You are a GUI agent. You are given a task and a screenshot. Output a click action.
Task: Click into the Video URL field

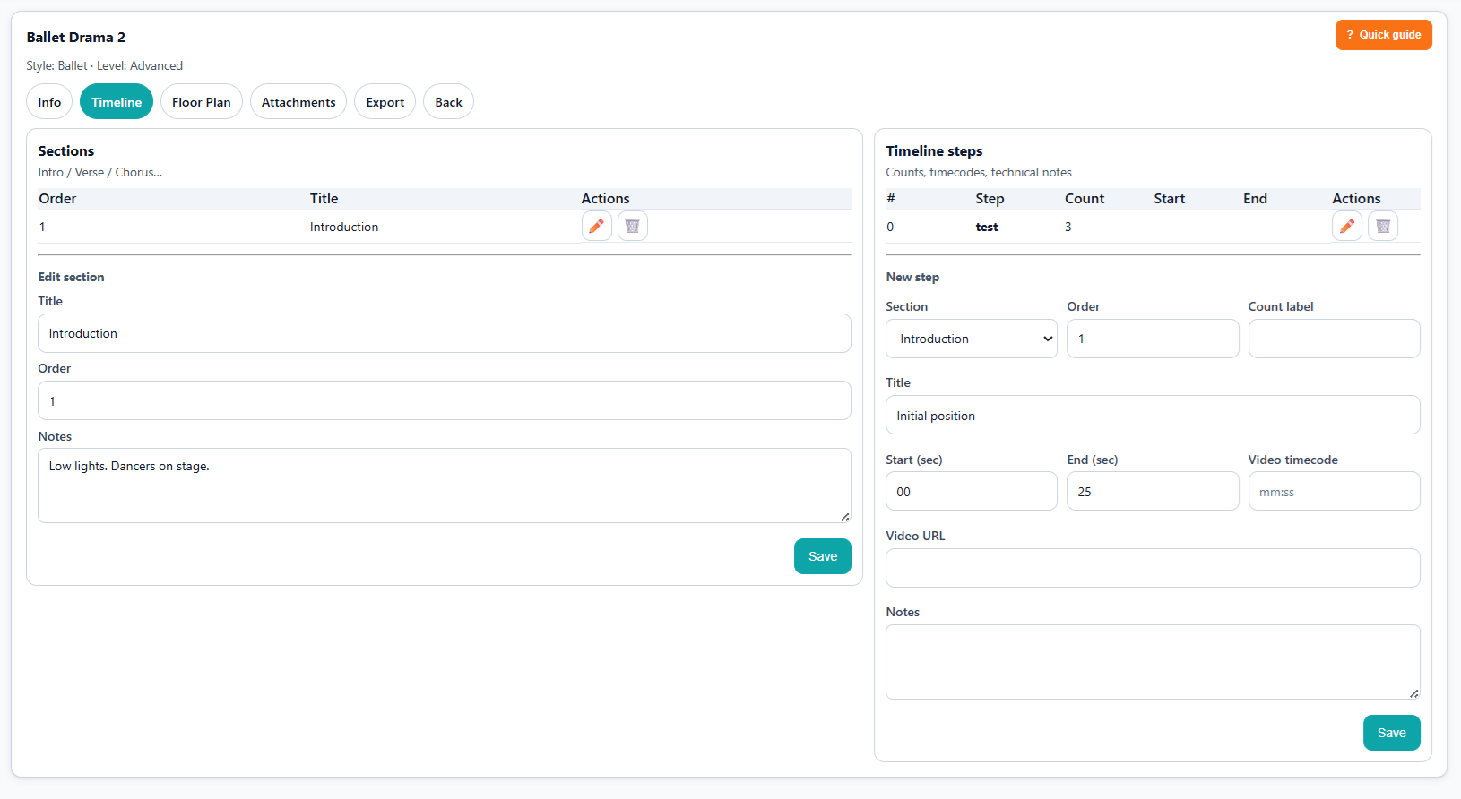1153,569
